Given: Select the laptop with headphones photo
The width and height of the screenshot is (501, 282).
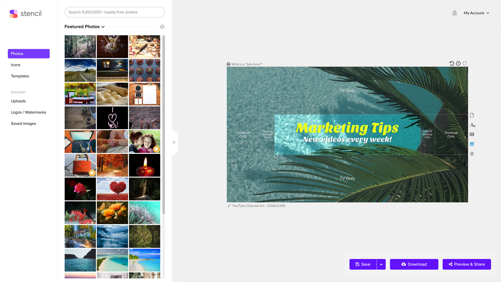Looking at the screenshot, I should click(x=80, y=142).
